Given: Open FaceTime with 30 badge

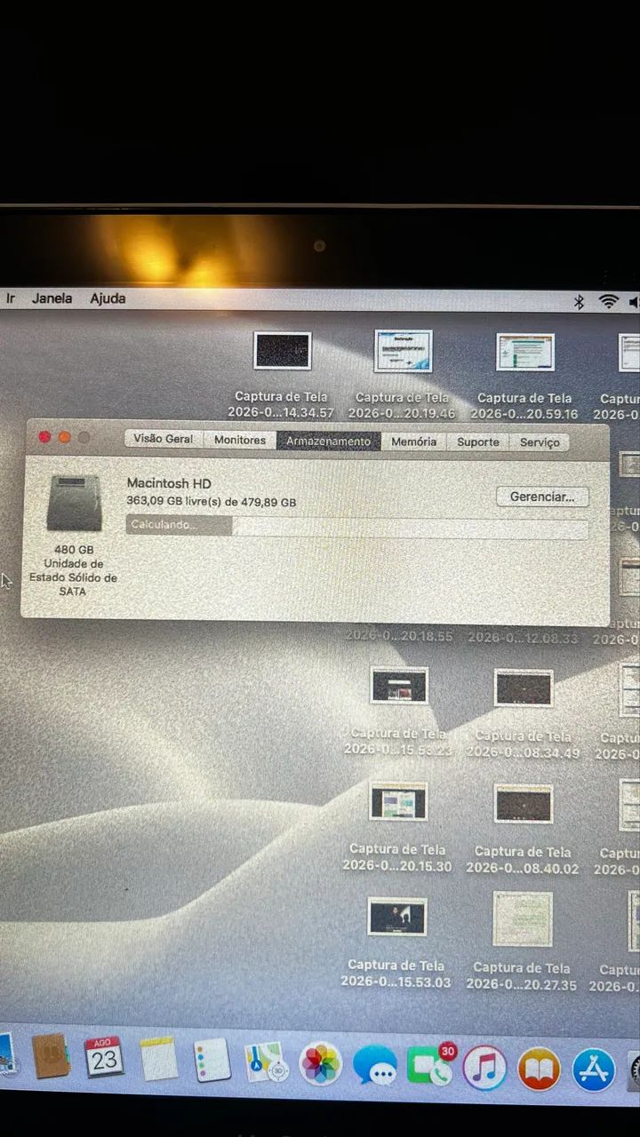Looking at the screenshot, I should click(x=429, y=1066).
